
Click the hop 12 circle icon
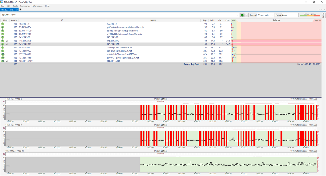pyautogui.click(x=3, y=61)
